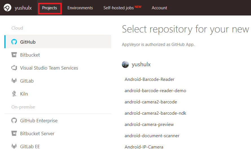
Task: Choose the android-barcode-reader-demo repository
Action: tap(155, 91)
